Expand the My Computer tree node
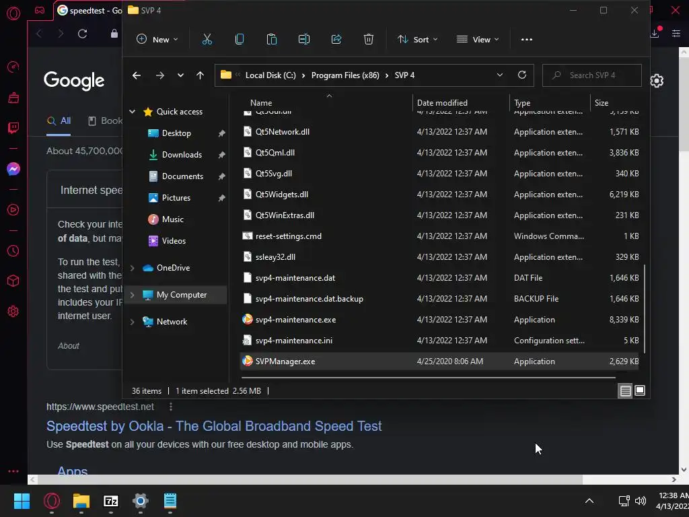The width and height of the screenshot is (689, 517). point(133,295)
